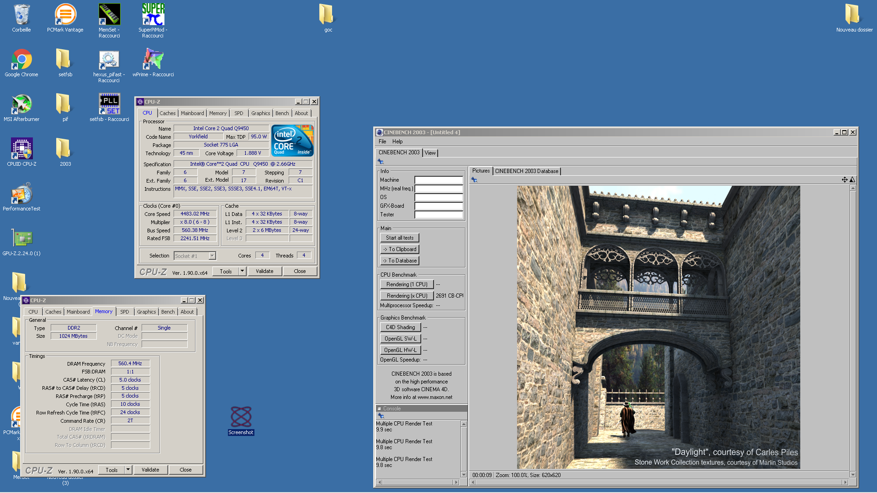Click the Console panel pin icon

pos(380,416)
